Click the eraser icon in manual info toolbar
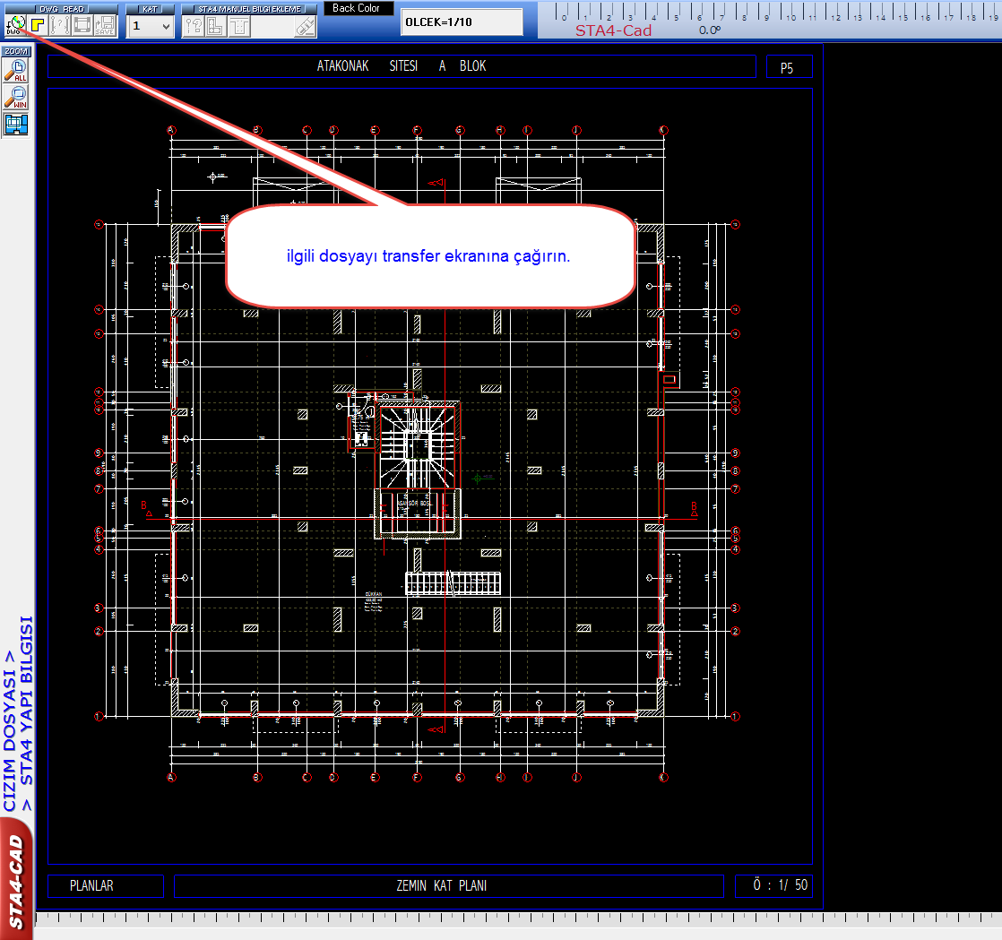Viewport: 1002px width, 940px height. pyautogui.click(x=306, y=26)
